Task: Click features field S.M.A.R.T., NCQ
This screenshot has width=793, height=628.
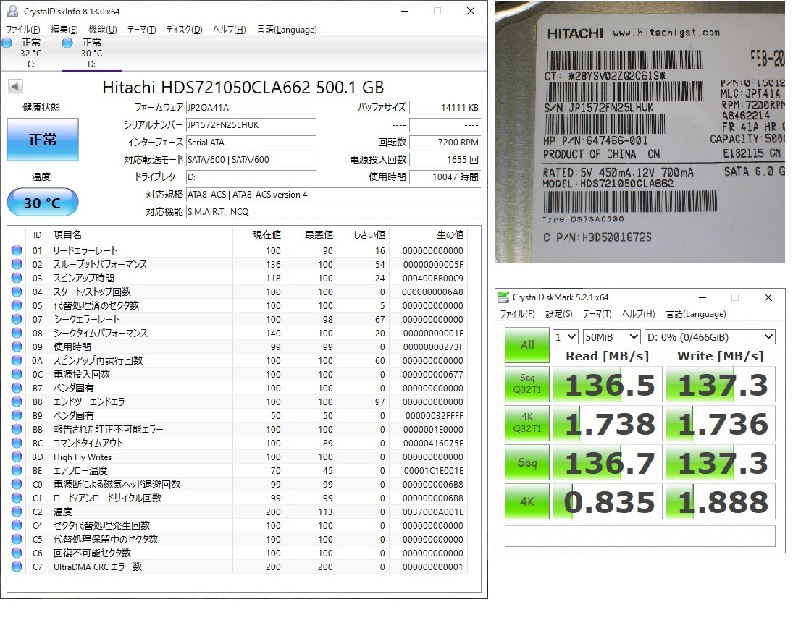Action: pos(333,212)
